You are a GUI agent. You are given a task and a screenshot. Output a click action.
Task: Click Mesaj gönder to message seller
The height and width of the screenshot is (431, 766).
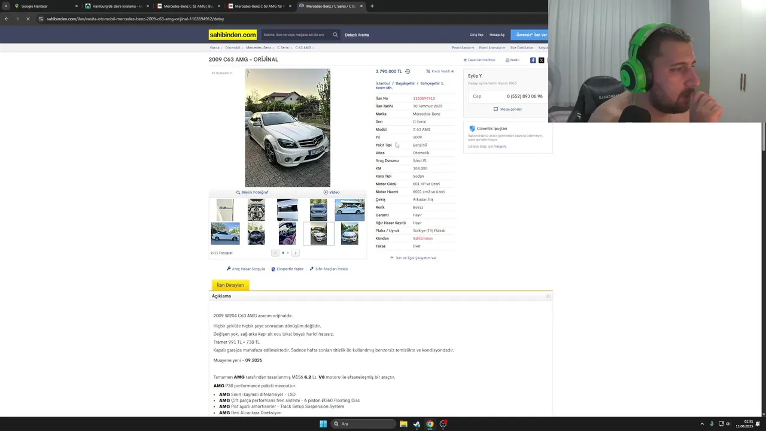click(x=507, y=109)
